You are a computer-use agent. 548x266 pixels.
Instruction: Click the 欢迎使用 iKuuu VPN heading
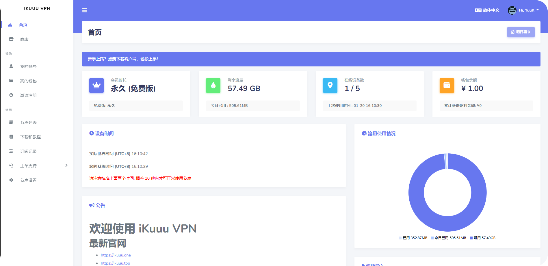pyautogui.click(x=143, y=228)
